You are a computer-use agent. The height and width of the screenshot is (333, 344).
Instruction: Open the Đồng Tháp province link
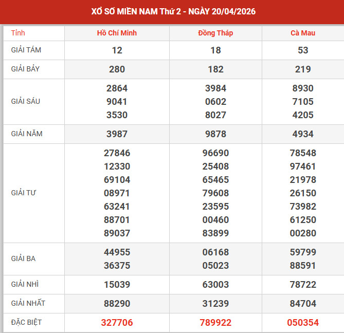pyautogui.click(x=215, y=33)
